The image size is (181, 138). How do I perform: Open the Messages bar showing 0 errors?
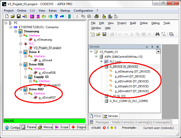tap(130, 122)
